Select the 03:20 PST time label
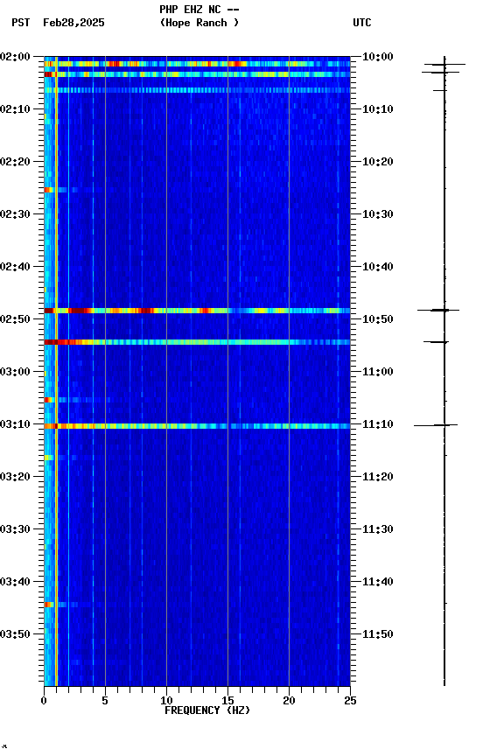Viewport: 483px width, 756px height. [15, 477]
